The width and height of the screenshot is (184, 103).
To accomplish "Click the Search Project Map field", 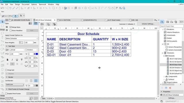I will 172,26.
